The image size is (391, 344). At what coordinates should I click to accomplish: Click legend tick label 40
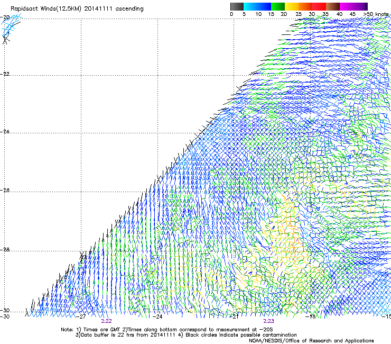coord(339,14)
